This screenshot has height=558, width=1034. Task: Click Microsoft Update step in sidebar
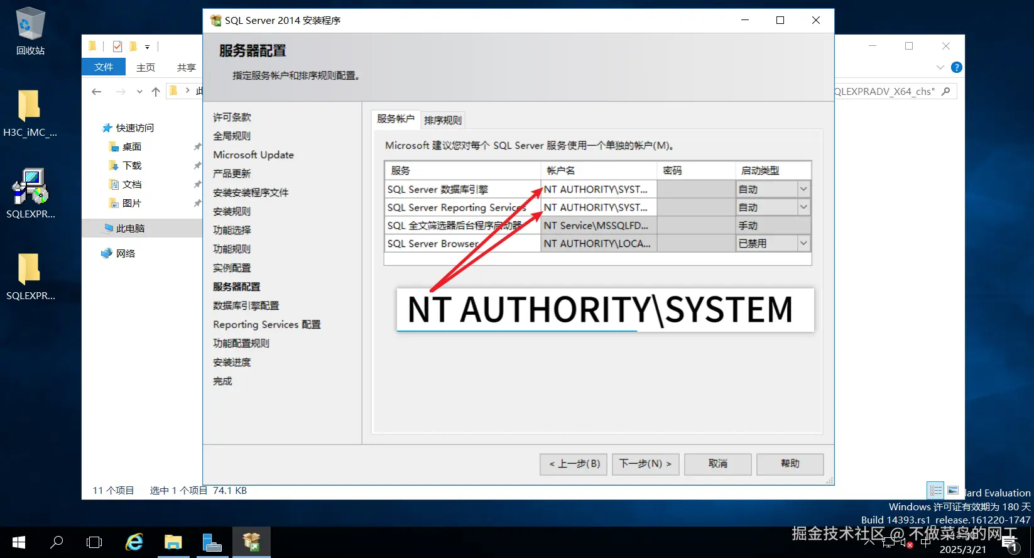point(253,155)
